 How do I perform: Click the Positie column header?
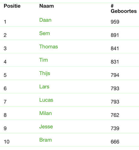[x=12, y=6]
